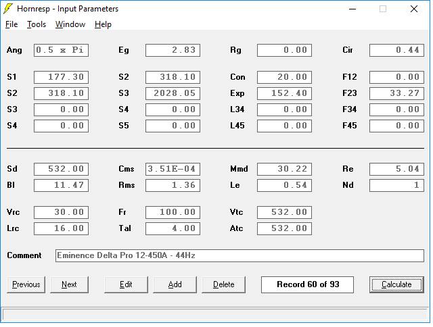The image size is (433, 327).
Task: Click the Add record button
Action: point(175,284)
